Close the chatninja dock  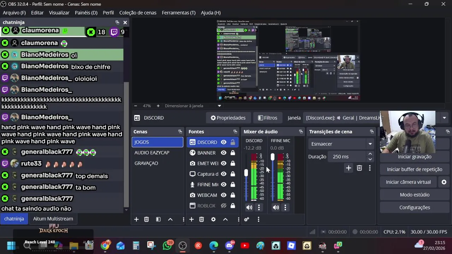pyautogui.click(x=125, y=22)
